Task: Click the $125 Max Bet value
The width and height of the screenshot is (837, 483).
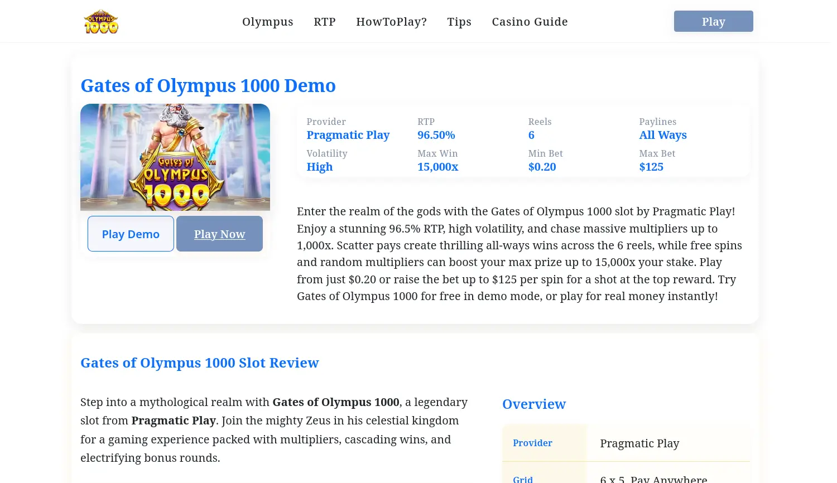Action: pos(651,167)
